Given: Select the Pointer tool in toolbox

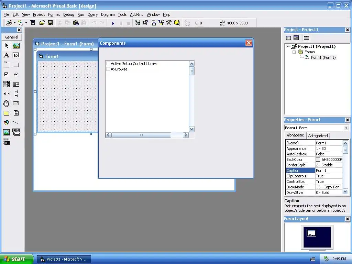Looking at the screenshot, I should coord(7,46).
